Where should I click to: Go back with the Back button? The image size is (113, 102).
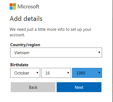33,87
